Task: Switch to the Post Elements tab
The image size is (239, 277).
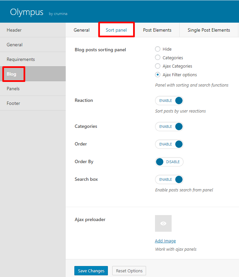Action: pos(157,30)
